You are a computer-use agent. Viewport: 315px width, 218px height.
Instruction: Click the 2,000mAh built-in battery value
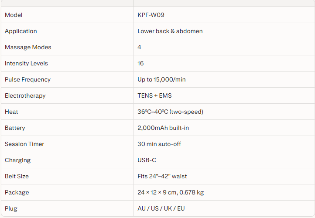click(x=163, y=128)
